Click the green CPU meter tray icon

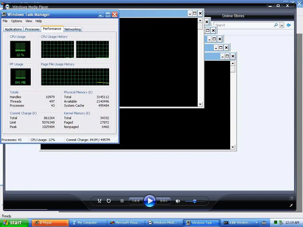click(276, 223)
